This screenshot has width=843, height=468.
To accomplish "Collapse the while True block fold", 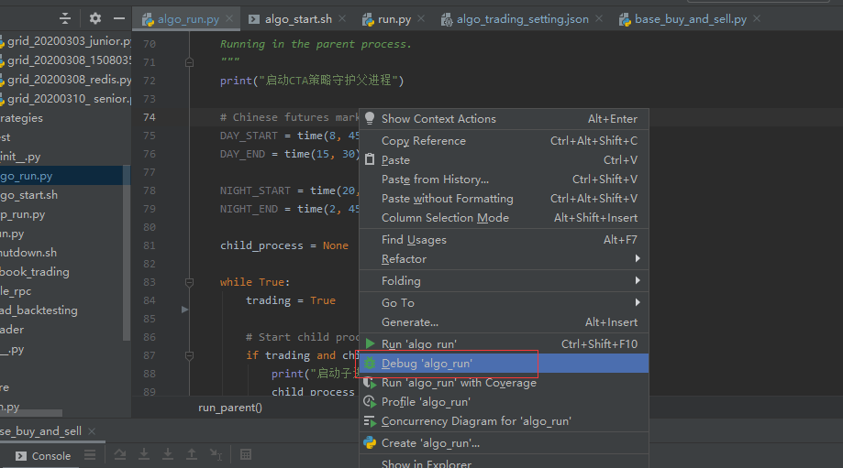I will 189,282.
